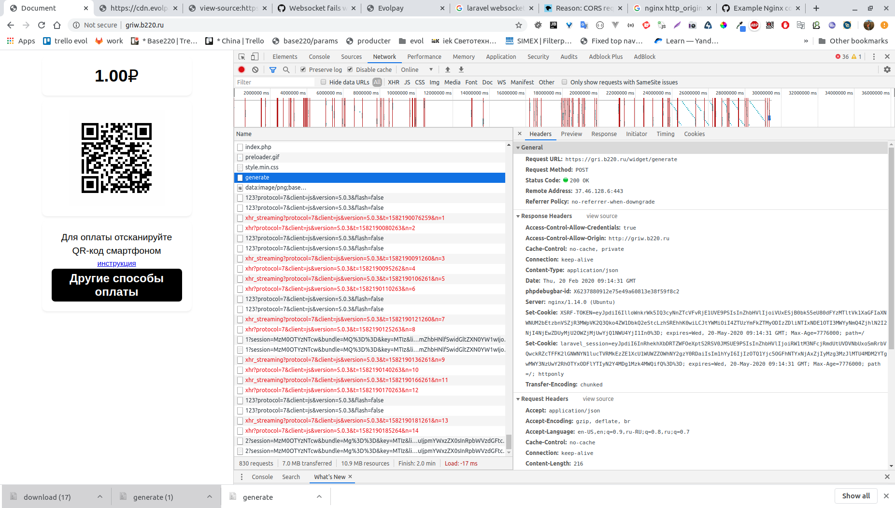
Task: Select the preloader.gif request row
Action: 370,157
